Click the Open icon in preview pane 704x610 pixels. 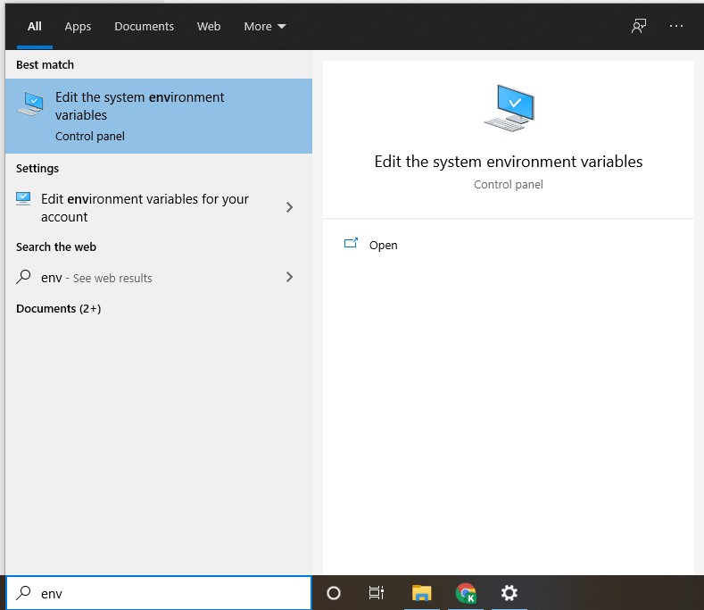click(351, 244)
